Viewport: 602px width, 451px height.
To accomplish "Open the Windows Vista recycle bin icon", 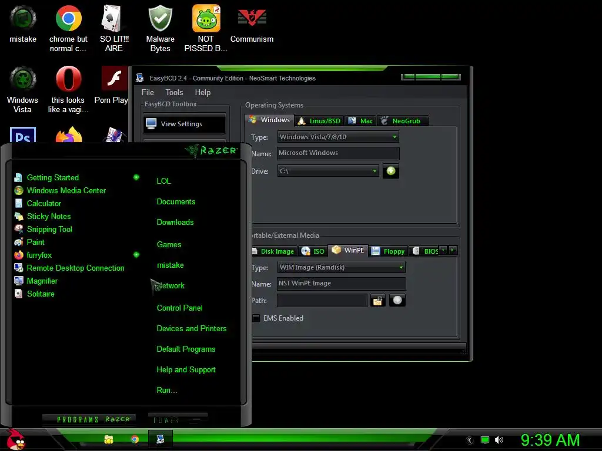I will [x=23, y=89].
